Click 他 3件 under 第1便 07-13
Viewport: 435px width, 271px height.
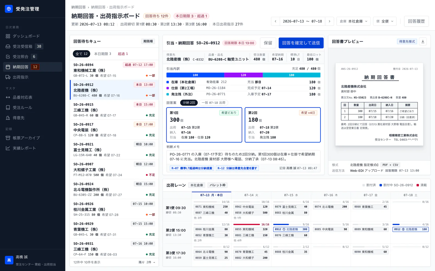coord(198,218)
